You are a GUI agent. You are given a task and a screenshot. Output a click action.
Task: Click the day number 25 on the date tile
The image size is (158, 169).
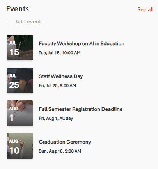coord(14,85)
